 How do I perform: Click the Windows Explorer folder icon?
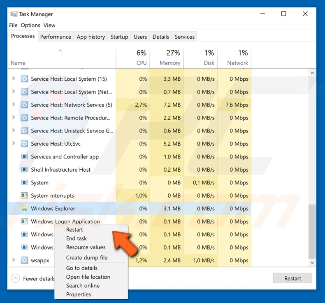24,208
